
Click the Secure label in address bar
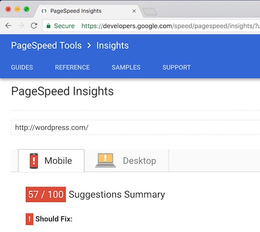pos(64,26)
